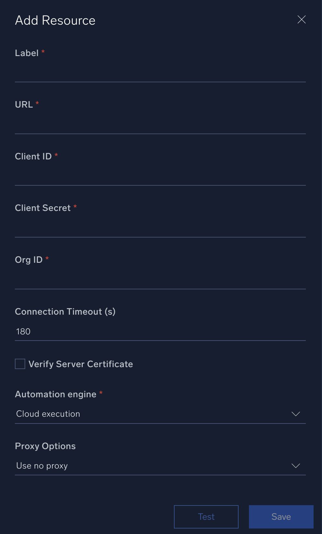Screen dimensions: 322x534
Task: Click the 'Automation engine' field label
Action: point(56,394)
